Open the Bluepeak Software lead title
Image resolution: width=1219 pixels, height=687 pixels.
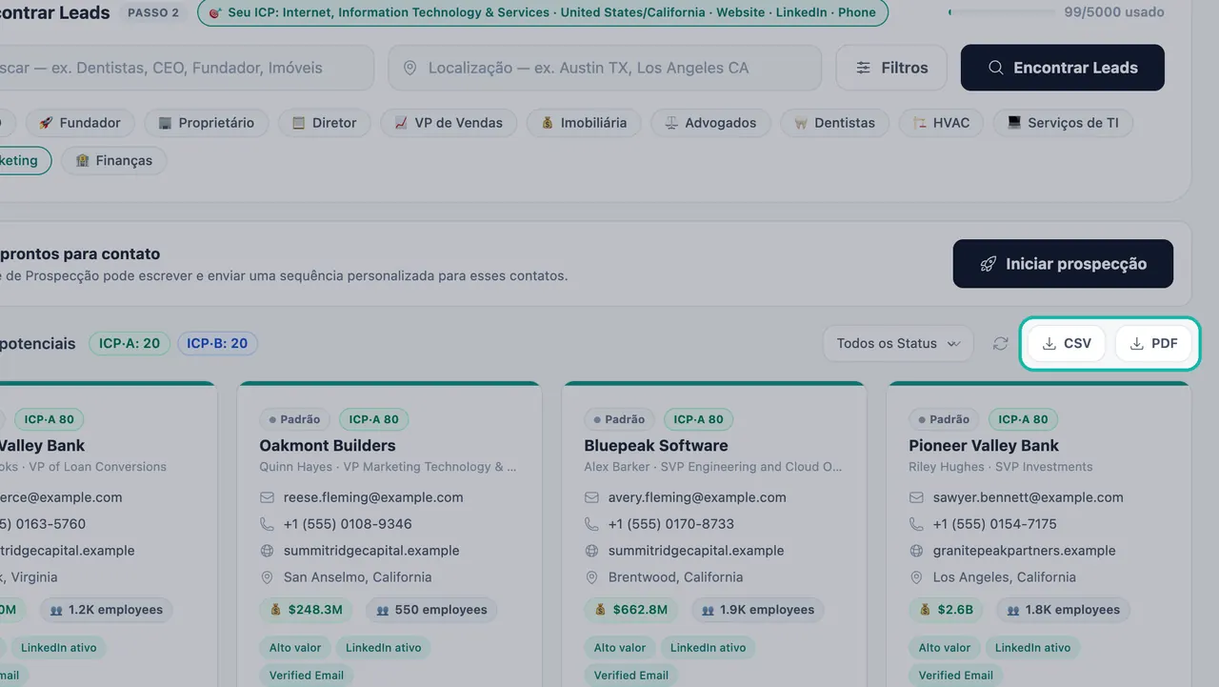(655, 445)
